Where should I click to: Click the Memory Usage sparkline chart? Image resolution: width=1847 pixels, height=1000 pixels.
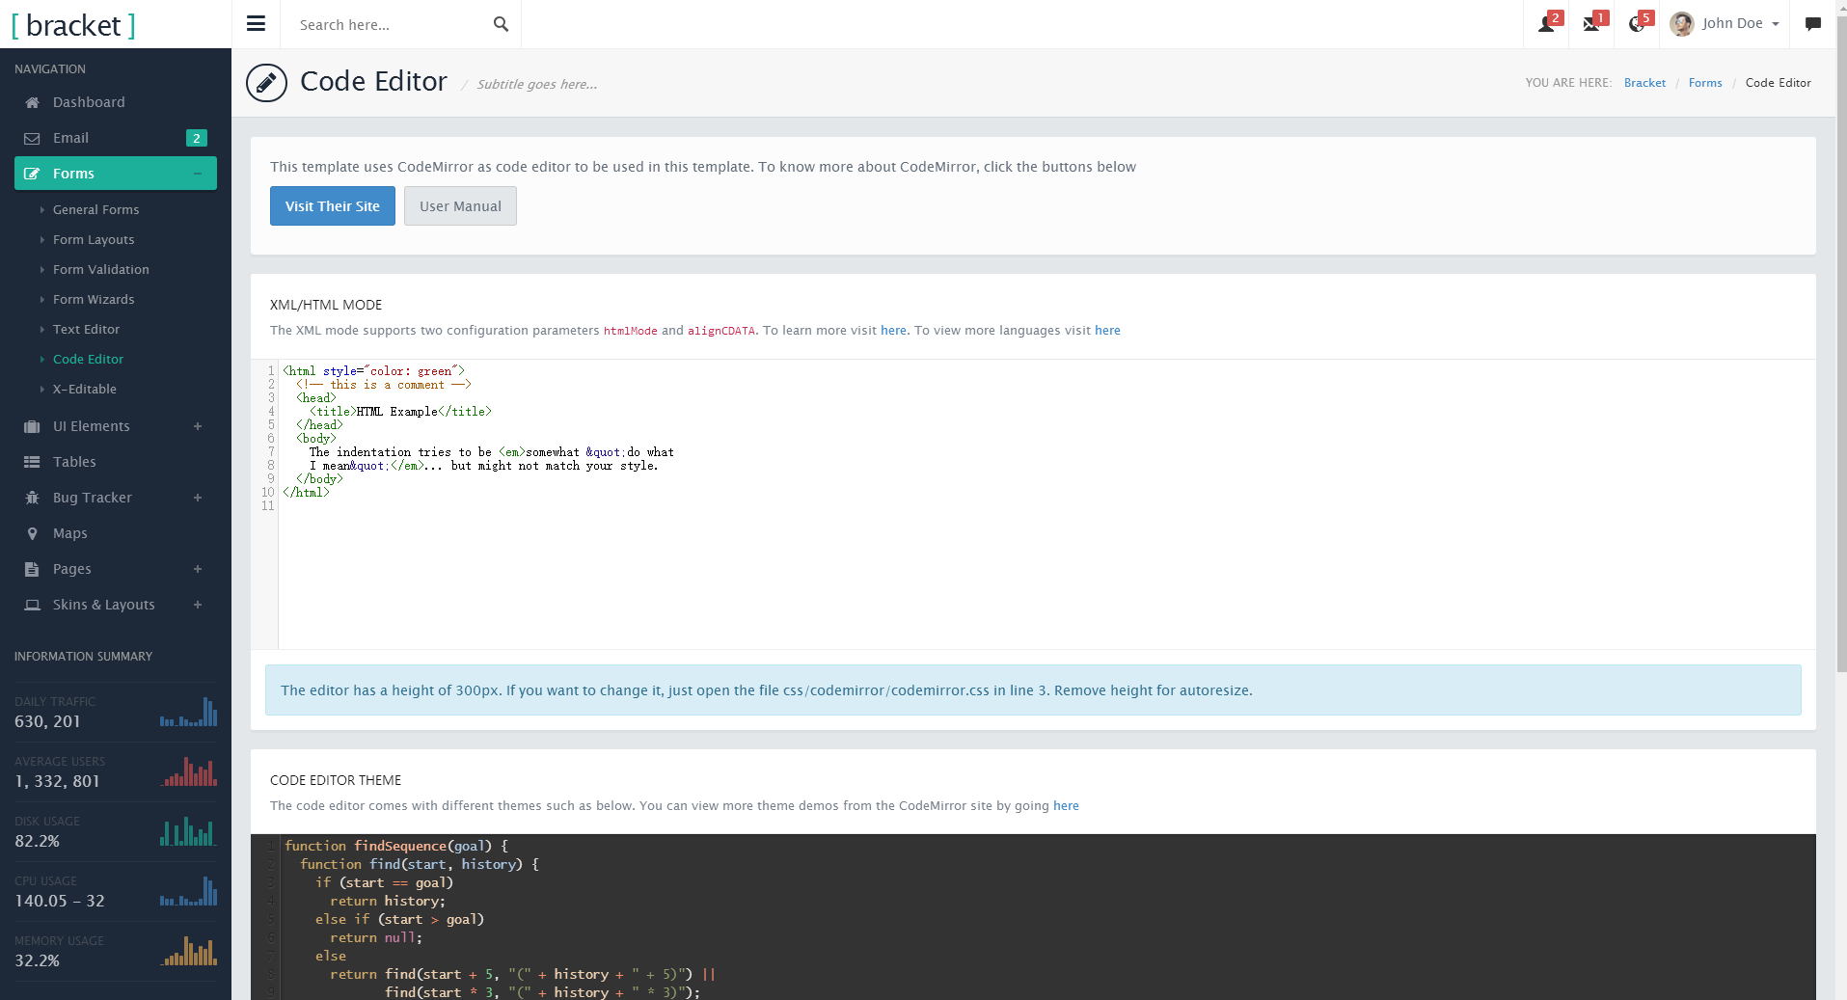click(188, 951)
